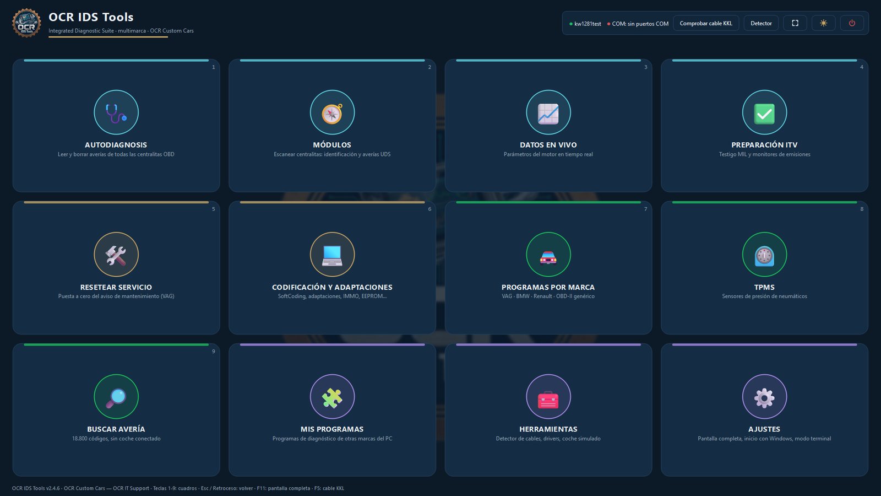The width and height of the screenshot is (881, 496).
Task: Click Comprobar cable KKL button
Action: [706, 23]
